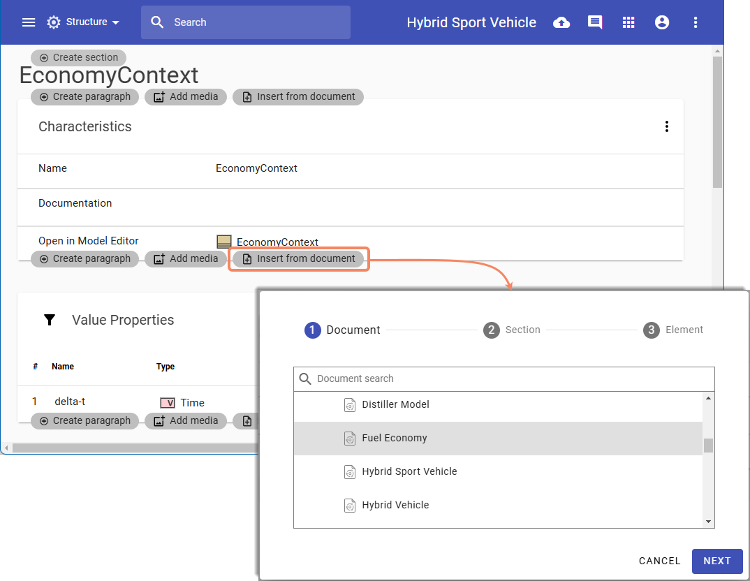Open the comments icon in header
Screen dimensions: 750x581
pos(595,22)
